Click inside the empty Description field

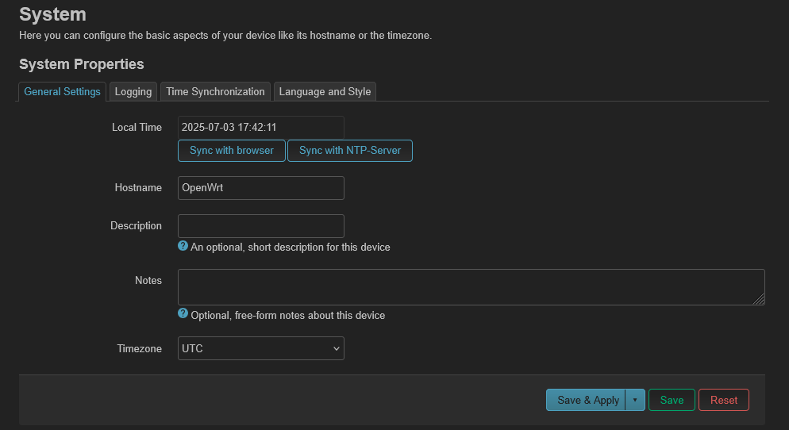(260, 226)
